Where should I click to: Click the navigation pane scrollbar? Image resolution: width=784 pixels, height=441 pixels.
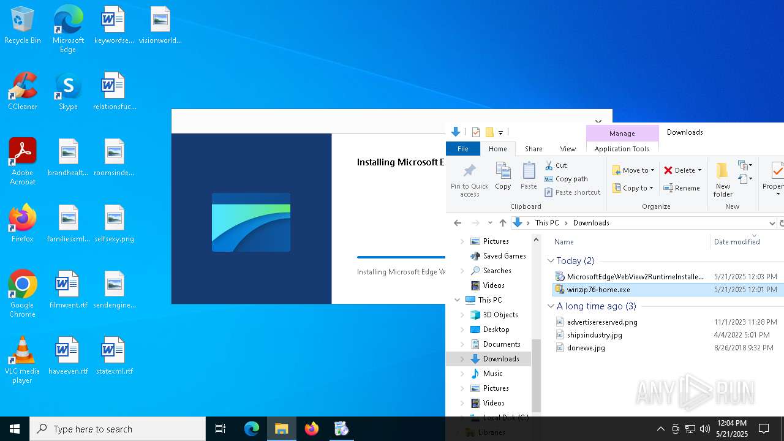(537, 375)
